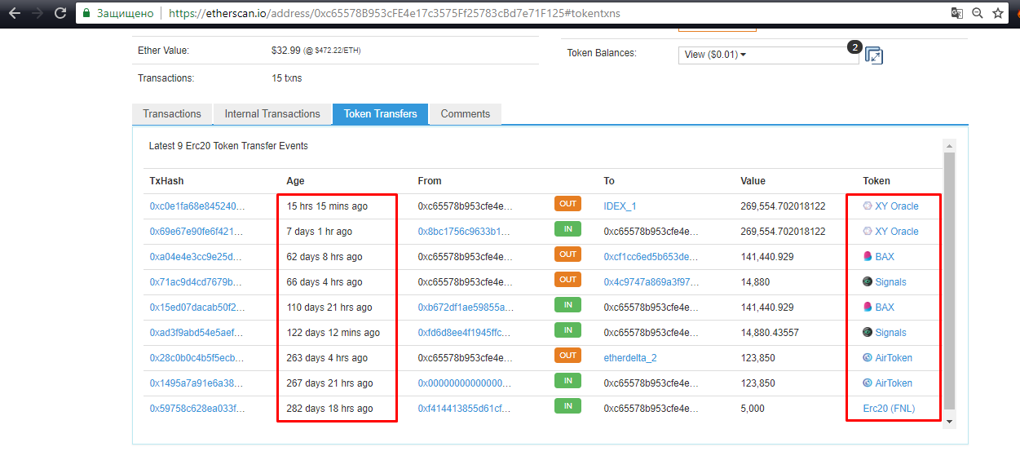Screen dimensions: 1020x469
Task: Click the Latest 9 Erc20 Token Transfer Events heading
Action: click(x=228, y=146)
